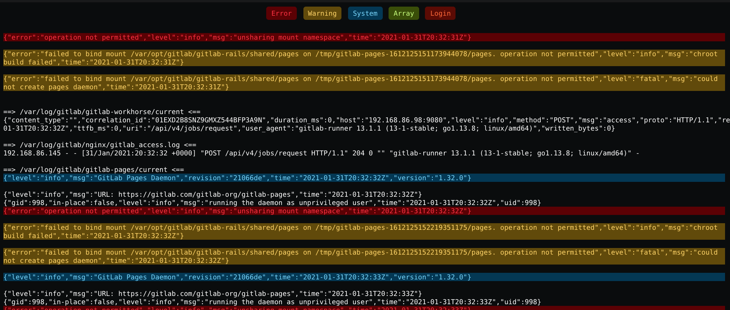This screenshot has height=310, width=730.
Task: Select 'could not create pages daemon' entry at 20:32:32Z
Action: 364,256
